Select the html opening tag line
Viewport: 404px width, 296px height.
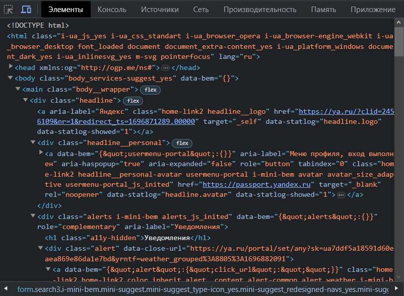coord(200,46)
